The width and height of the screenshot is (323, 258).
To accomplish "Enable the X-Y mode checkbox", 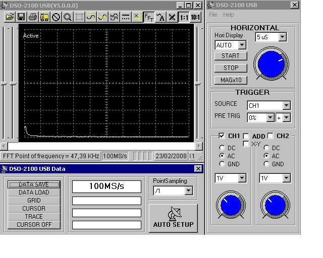I will [x=246, y=144].
